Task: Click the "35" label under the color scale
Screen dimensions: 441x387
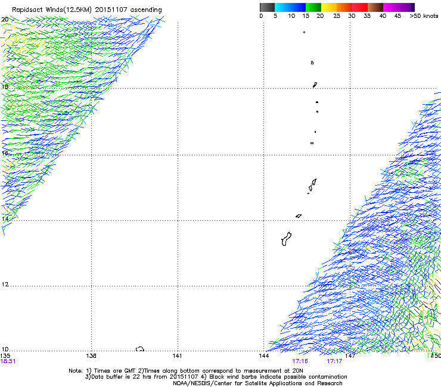Action: point(367,16)
